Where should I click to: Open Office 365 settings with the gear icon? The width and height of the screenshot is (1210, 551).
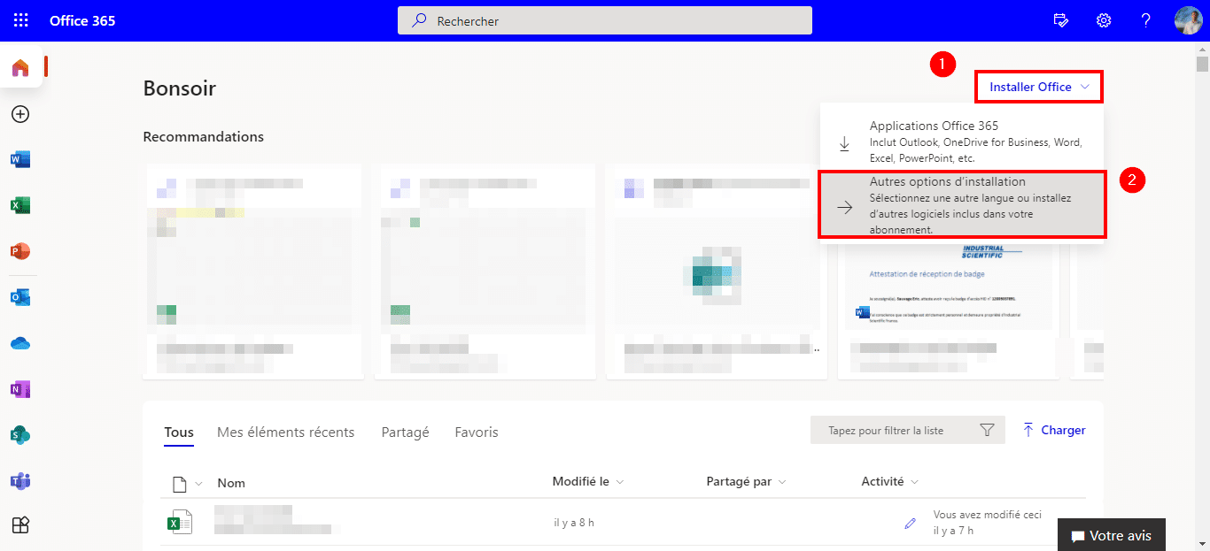[1103, 19]
